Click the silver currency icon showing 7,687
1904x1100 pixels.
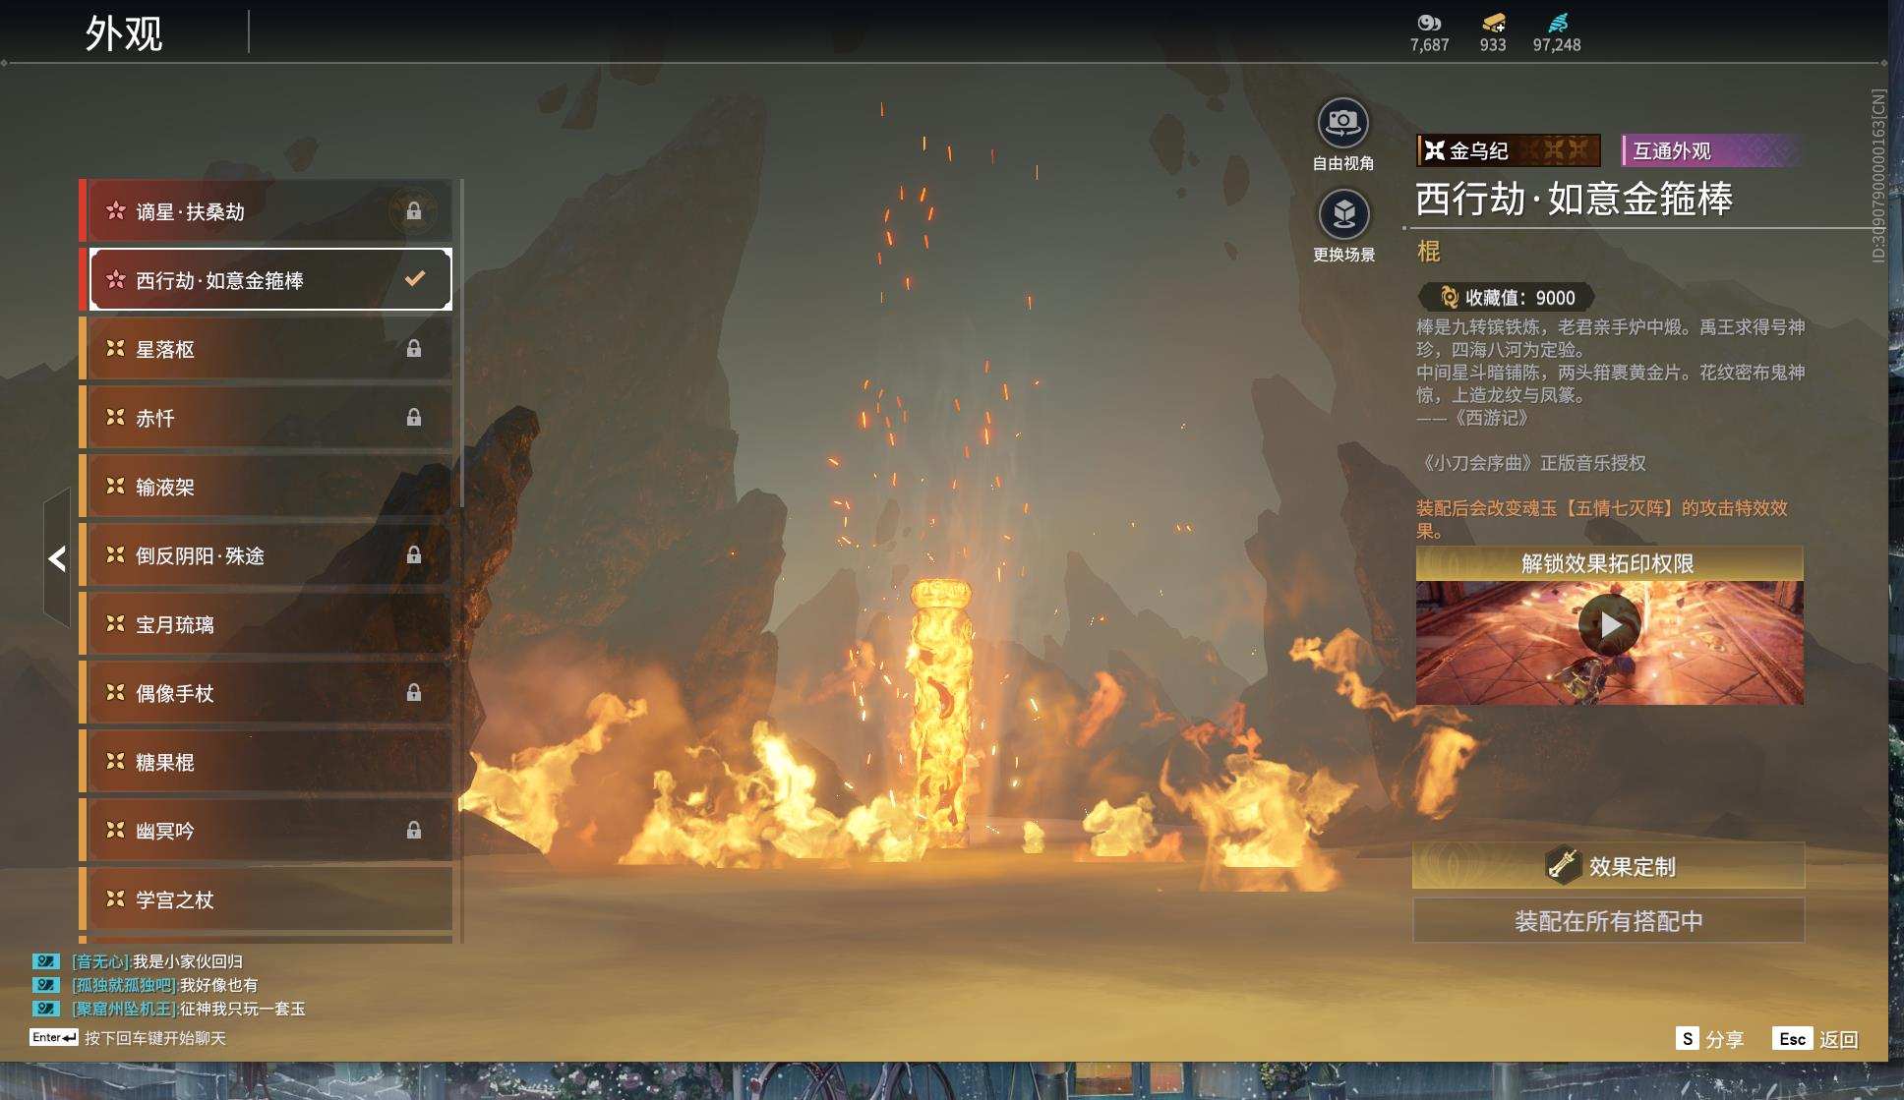1429,23
